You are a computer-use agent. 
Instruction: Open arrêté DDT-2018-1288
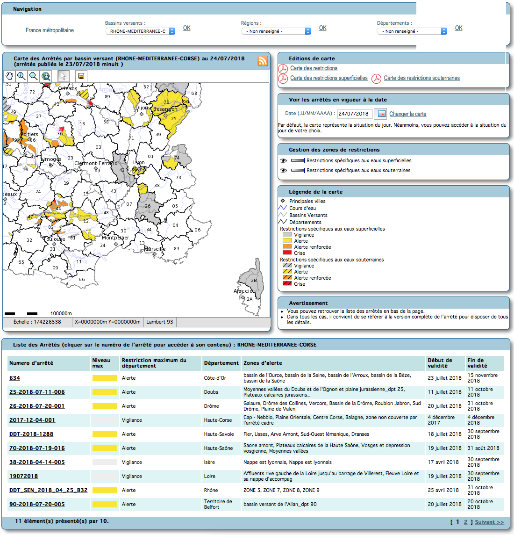coord(31,434)
